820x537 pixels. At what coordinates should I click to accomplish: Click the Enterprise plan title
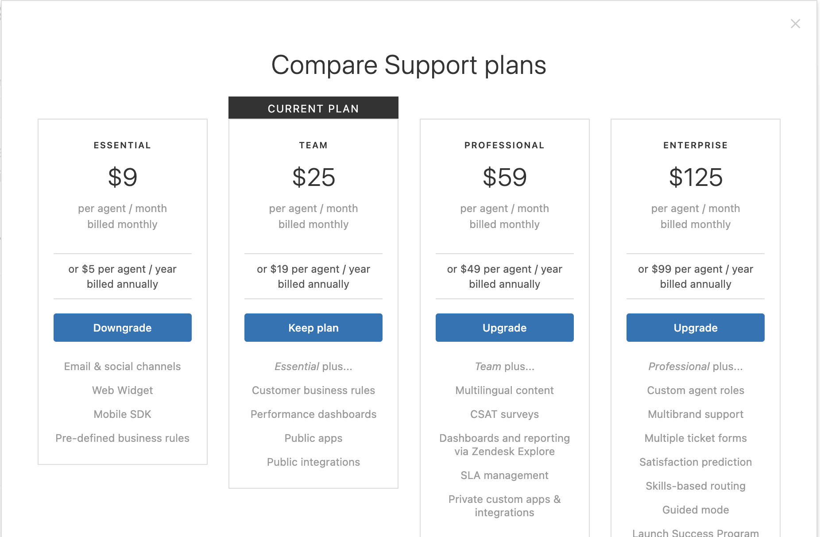[x=695, y=145]
